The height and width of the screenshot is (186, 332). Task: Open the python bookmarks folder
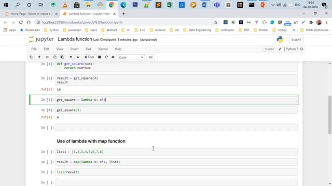click(x=51, y=30)
